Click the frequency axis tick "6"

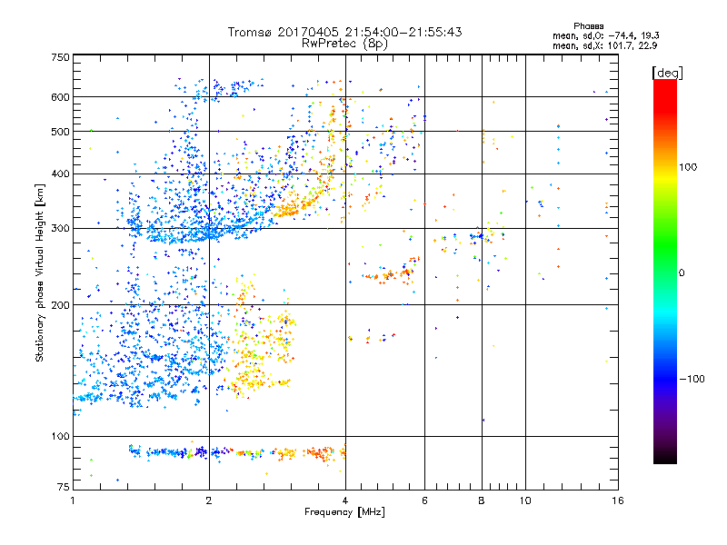pyautogui.click(x=424, y=500)
